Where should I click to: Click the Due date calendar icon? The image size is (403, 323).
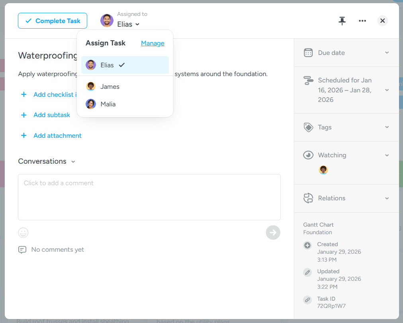pos(308,53)
